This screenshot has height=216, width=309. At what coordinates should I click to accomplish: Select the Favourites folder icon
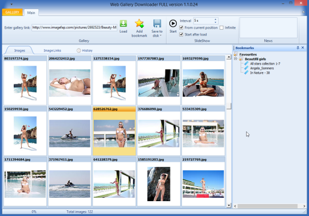click(236, 54)
